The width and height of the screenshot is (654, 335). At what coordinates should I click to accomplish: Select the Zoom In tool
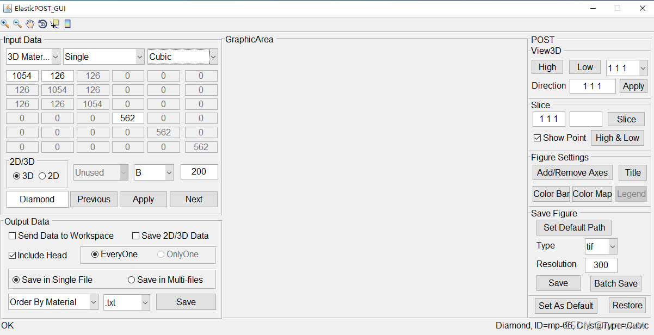(x=5, y=24)
